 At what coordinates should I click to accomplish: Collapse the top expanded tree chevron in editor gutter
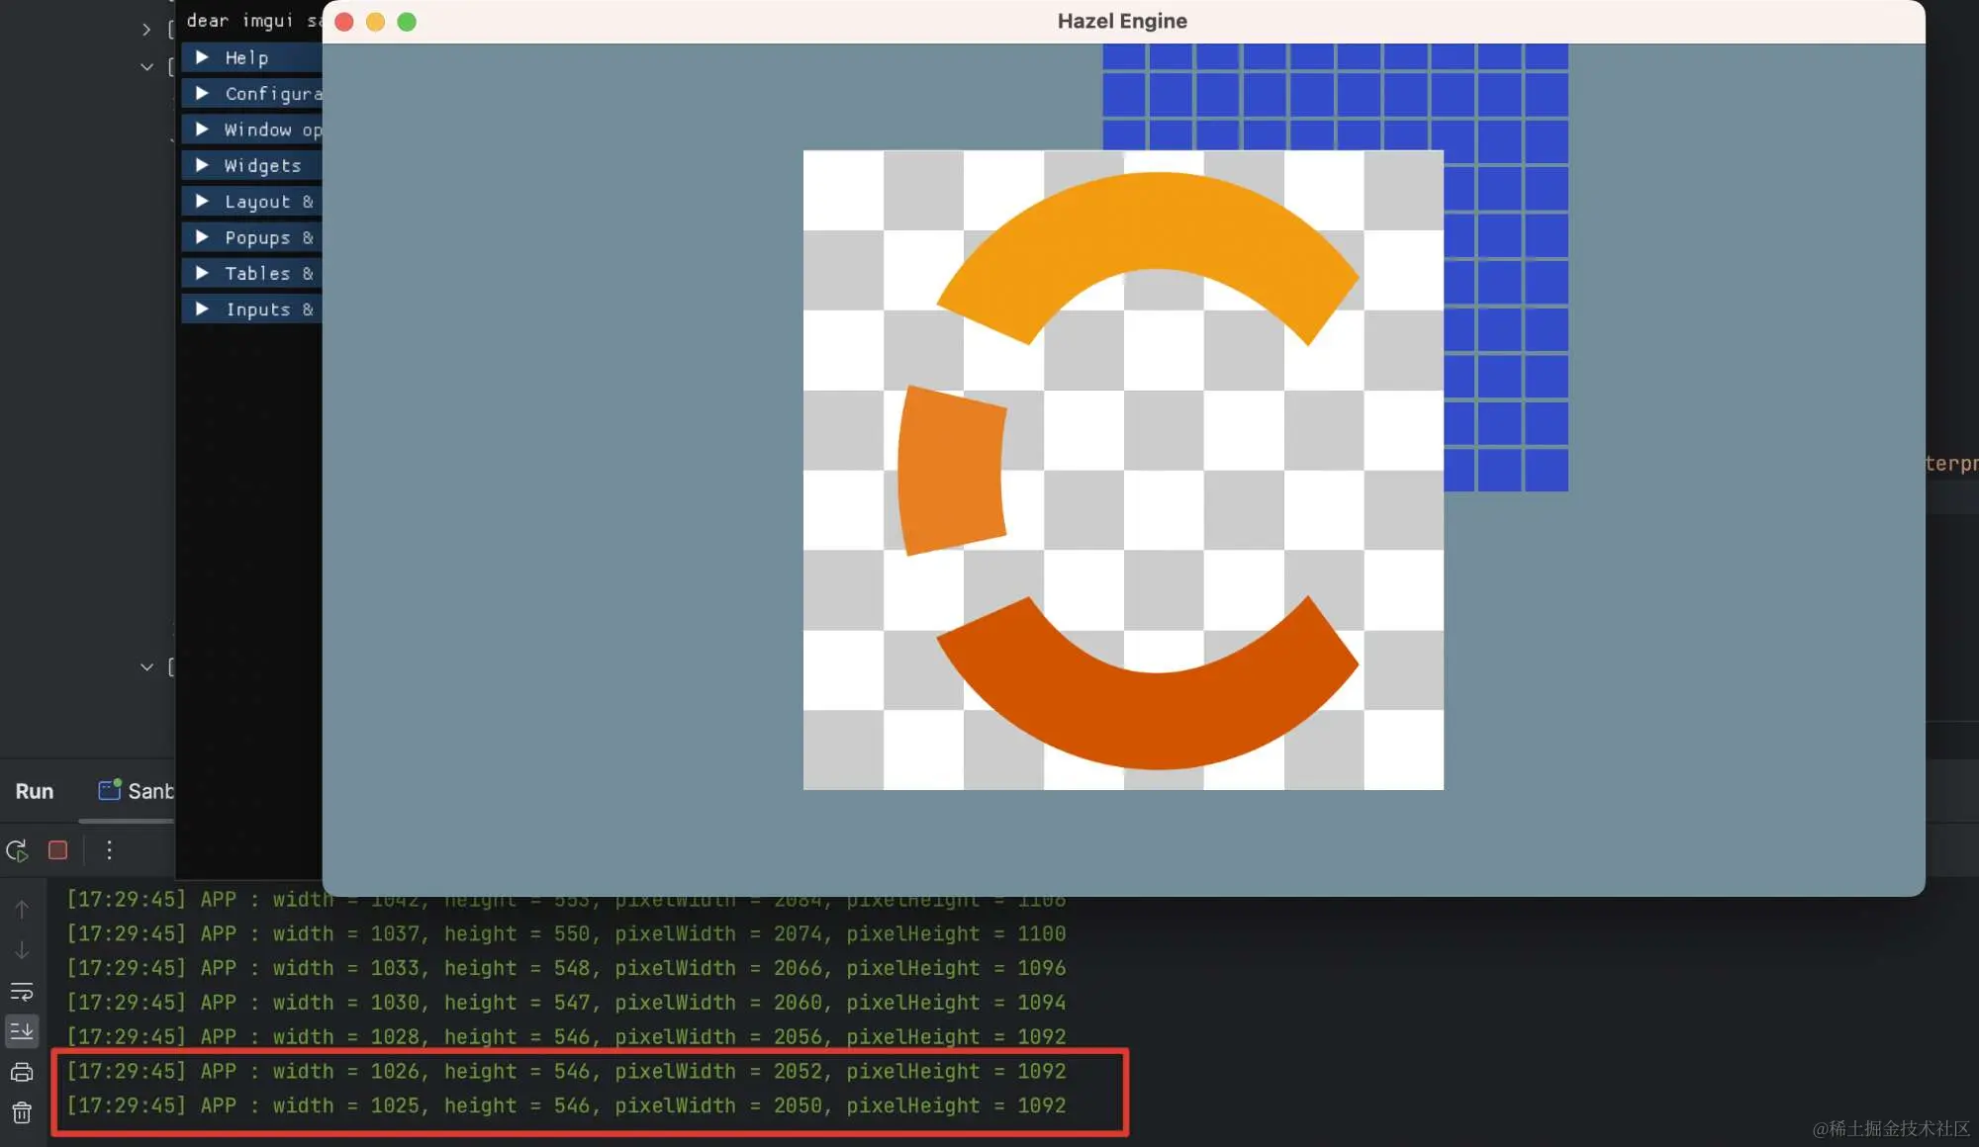[146, 66]
